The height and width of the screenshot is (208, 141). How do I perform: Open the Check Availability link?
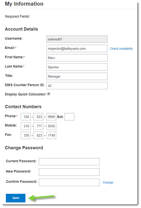pyautogui.click(x=121, y=49)
